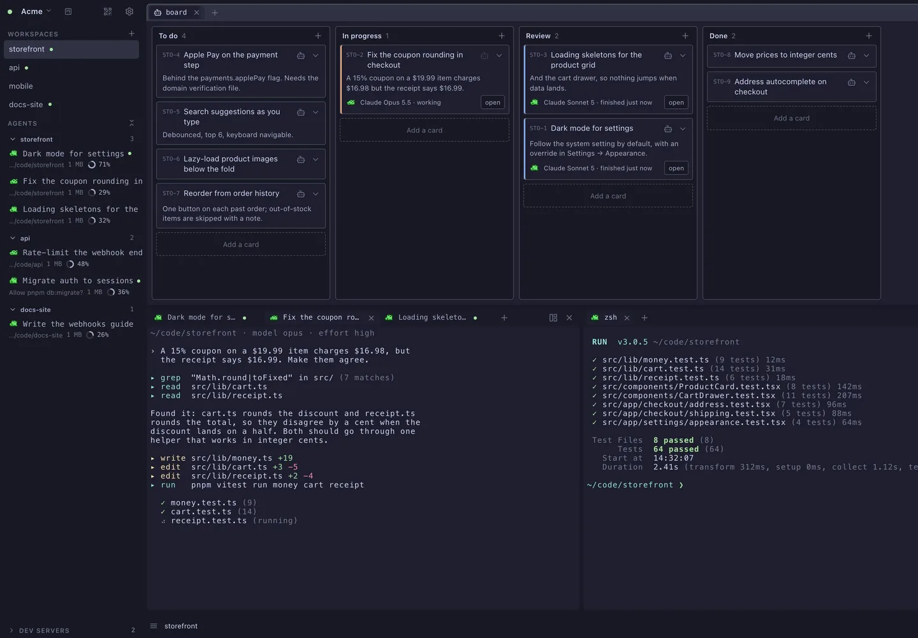Add a card via Done column plus

coord(869,36)
